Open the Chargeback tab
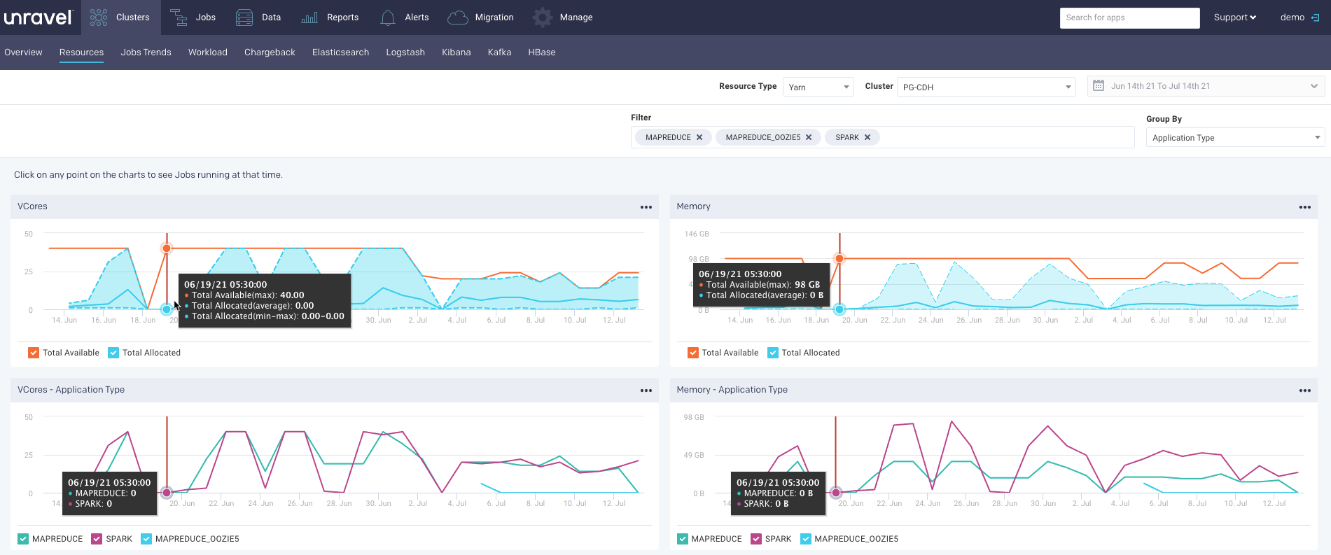 270,52
